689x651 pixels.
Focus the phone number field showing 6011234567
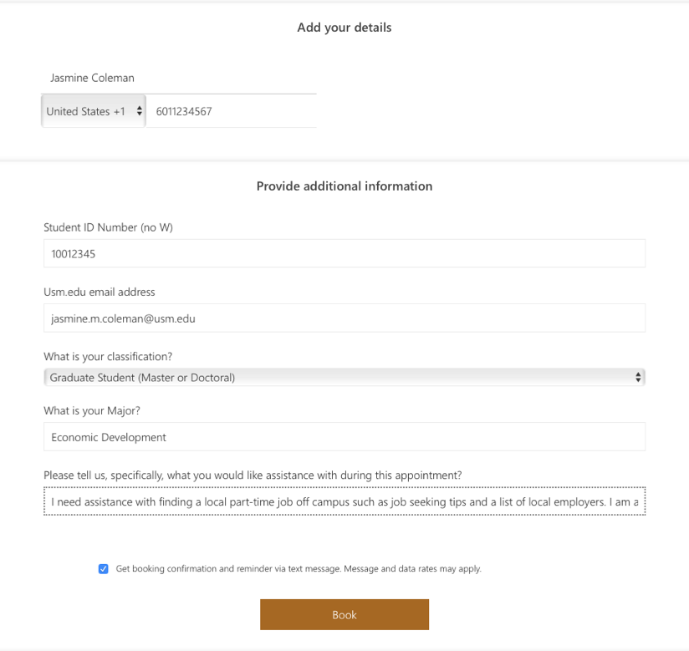click(x=232, y=112)
